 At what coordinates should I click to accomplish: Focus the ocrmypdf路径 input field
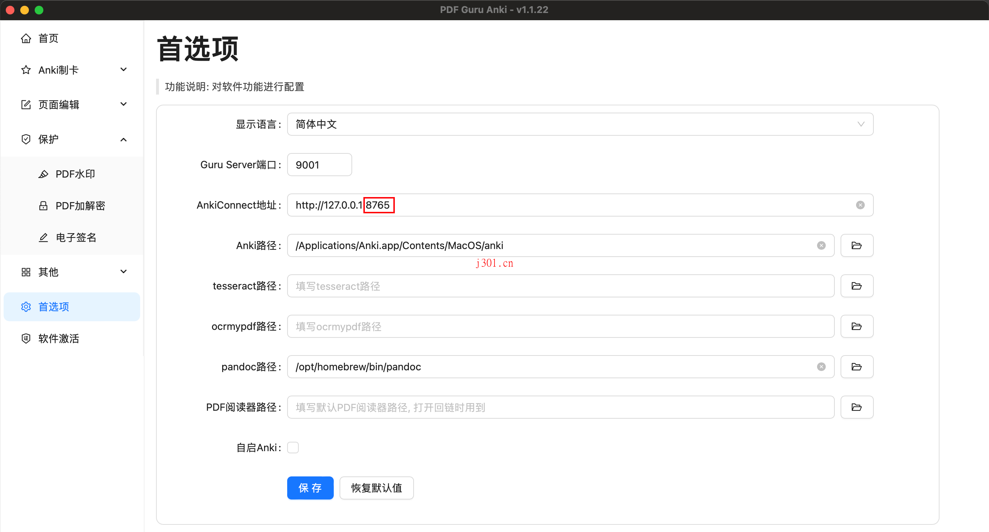(561, 326)
